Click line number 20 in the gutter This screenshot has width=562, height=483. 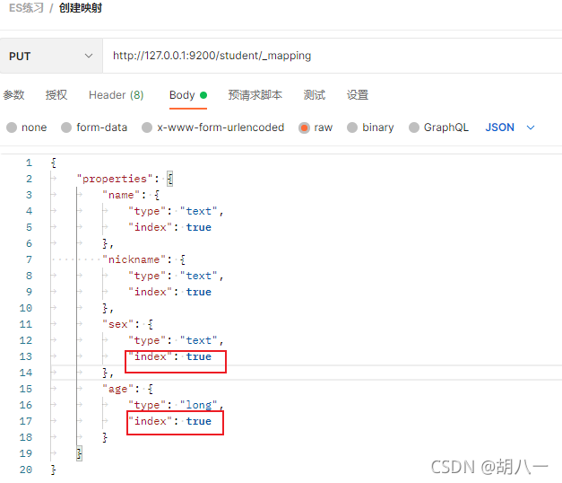26,470
